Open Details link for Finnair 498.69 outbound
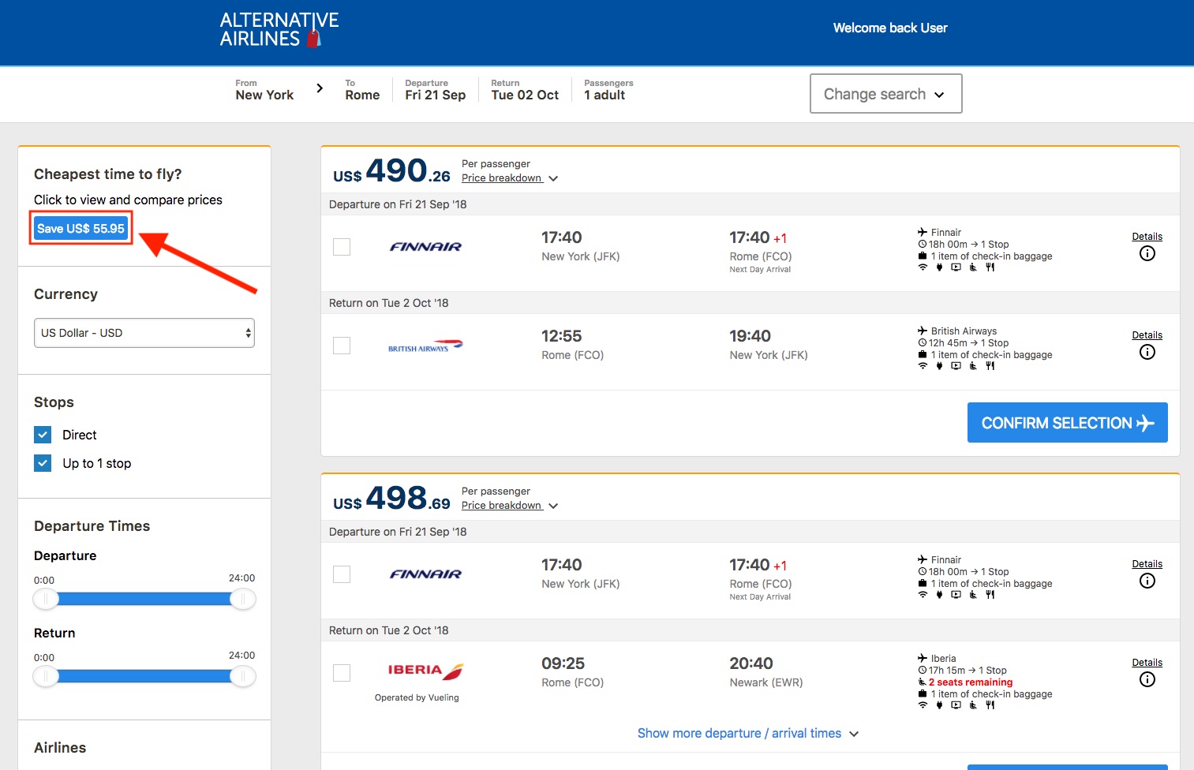 pyautogui.click(x=1147, y=564)
